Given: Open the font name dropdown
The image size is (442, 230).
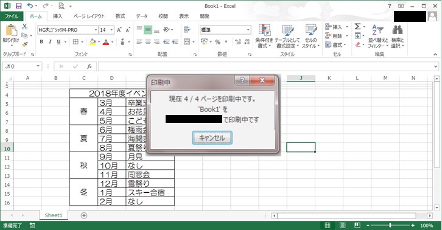Looking at the screenshot, I should click(96, 30).
